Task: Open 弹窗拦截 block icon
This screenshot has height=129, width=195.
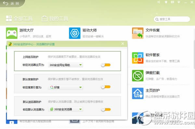Action: pos(138,75)
